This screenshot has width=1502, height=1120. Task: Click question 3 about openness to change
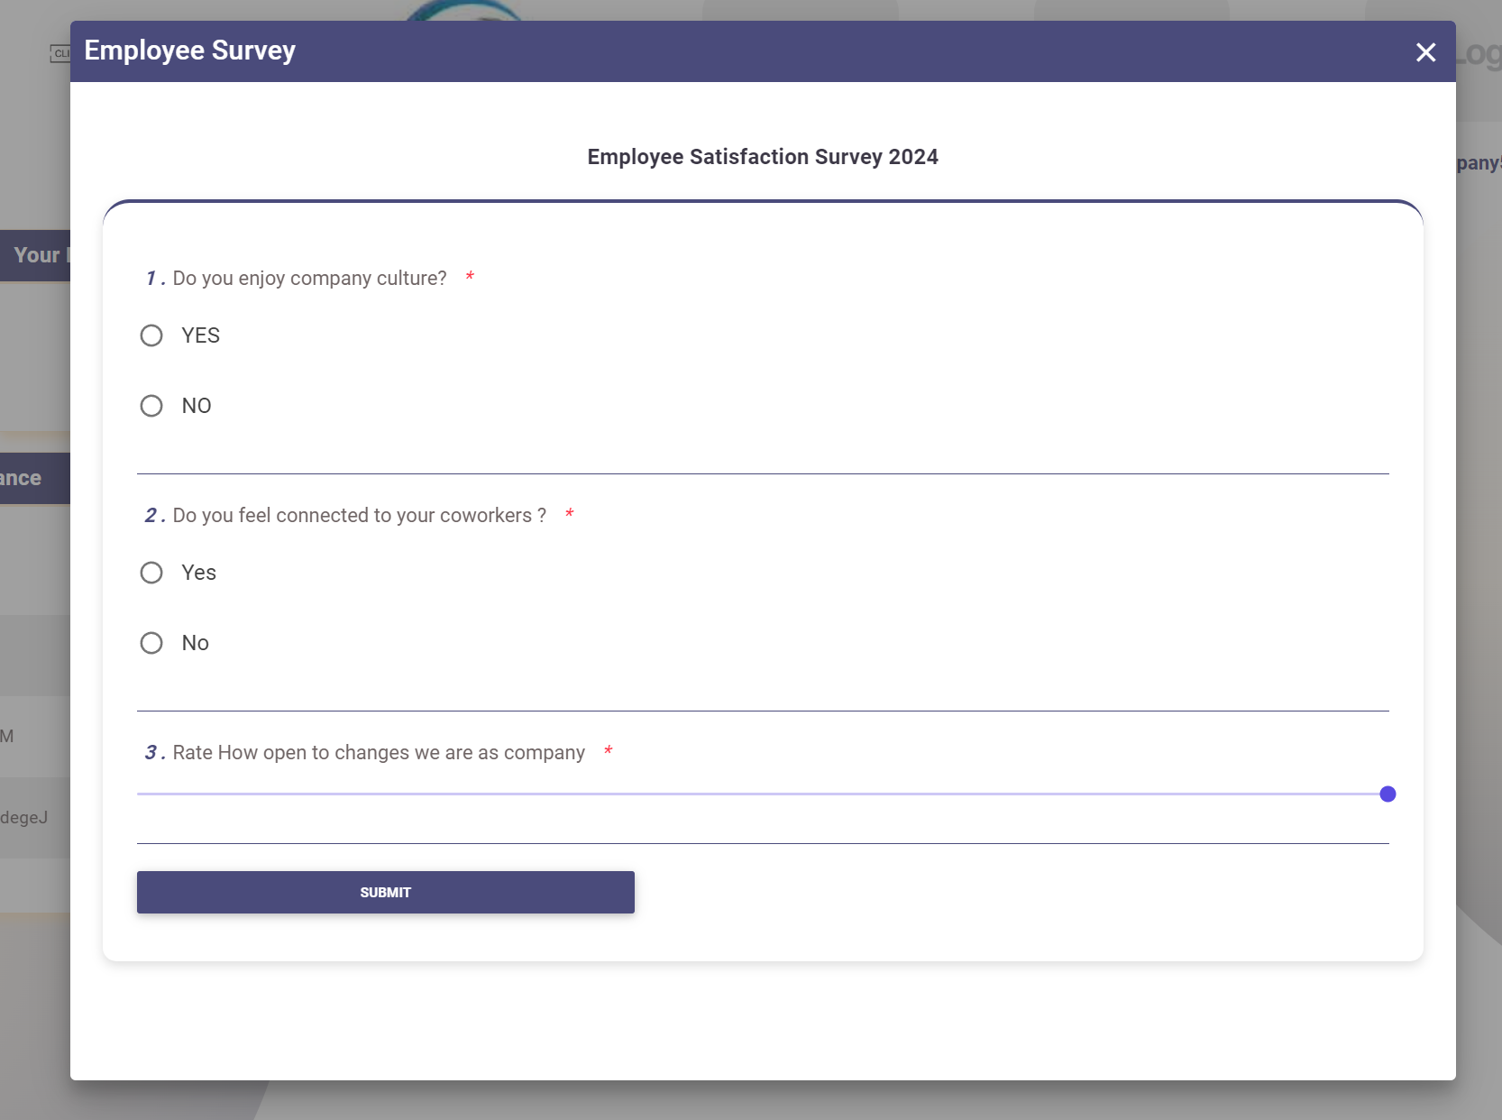(377, 752)
